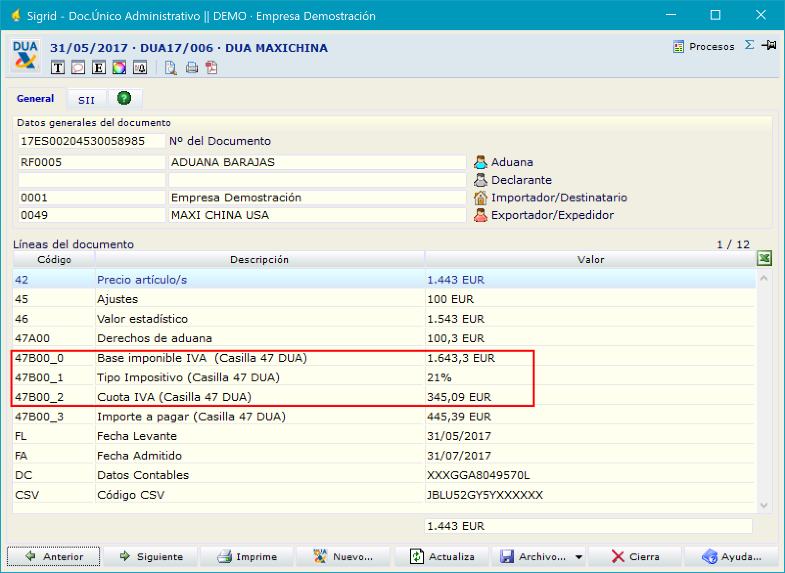Viewport: 785px width, 573px height.
Task: Select the Fecha Levante row
Action: 384,436
